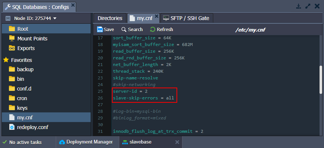Click the sort_buffer_size = 64K line
The image size is (324, 148).
coord(142,38)
